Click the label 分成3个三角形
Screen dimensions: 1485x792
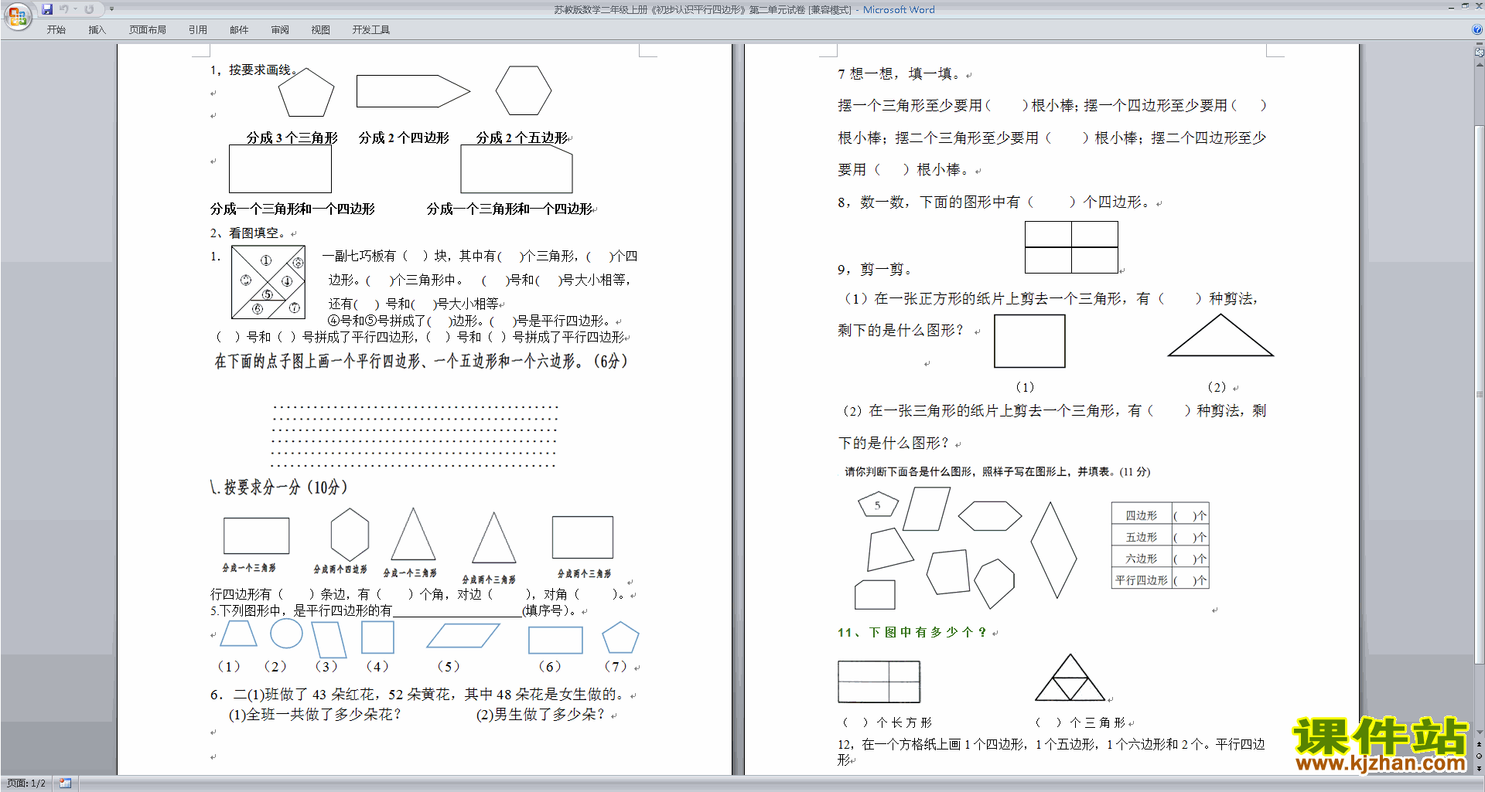[292, 138]
